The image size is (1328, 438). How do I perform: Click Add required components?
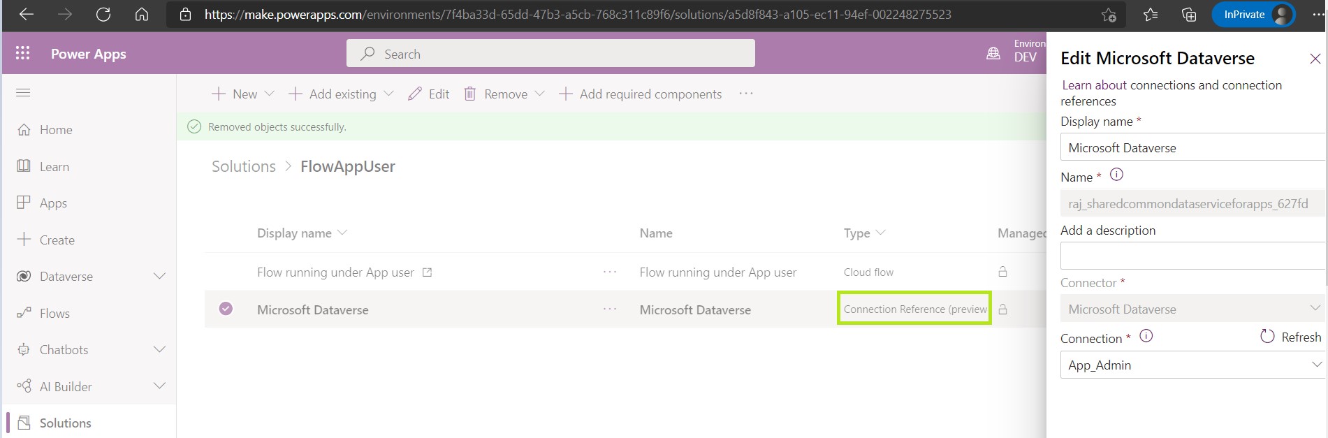point(640,94)
